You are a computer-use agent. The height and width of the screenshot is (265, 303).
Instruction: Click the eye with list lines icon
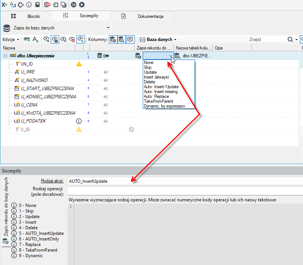pos(64,39)
